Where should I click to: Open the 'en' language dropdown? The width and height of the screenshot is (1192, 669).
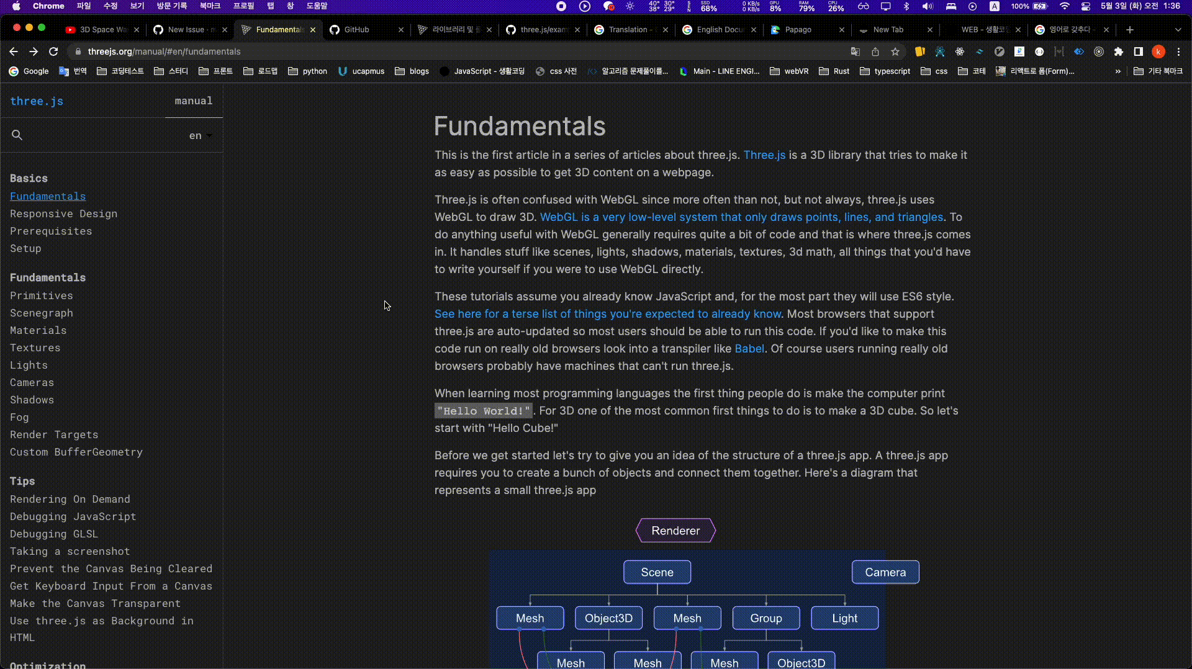(201, 135)
